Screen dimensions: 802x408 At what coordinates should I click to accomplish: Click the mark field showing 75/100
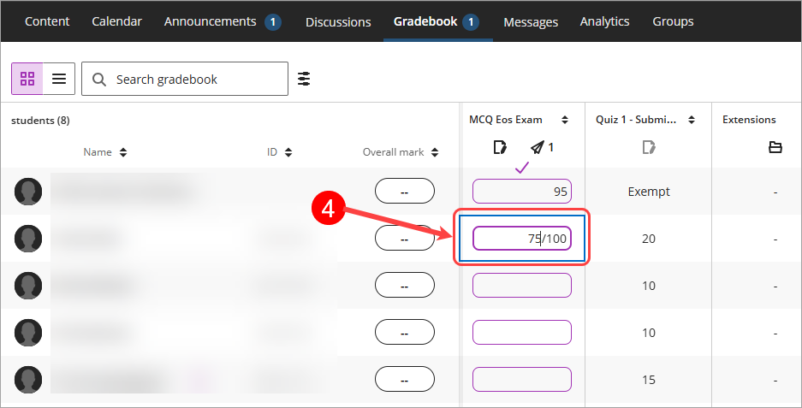(x=522, y=239)
